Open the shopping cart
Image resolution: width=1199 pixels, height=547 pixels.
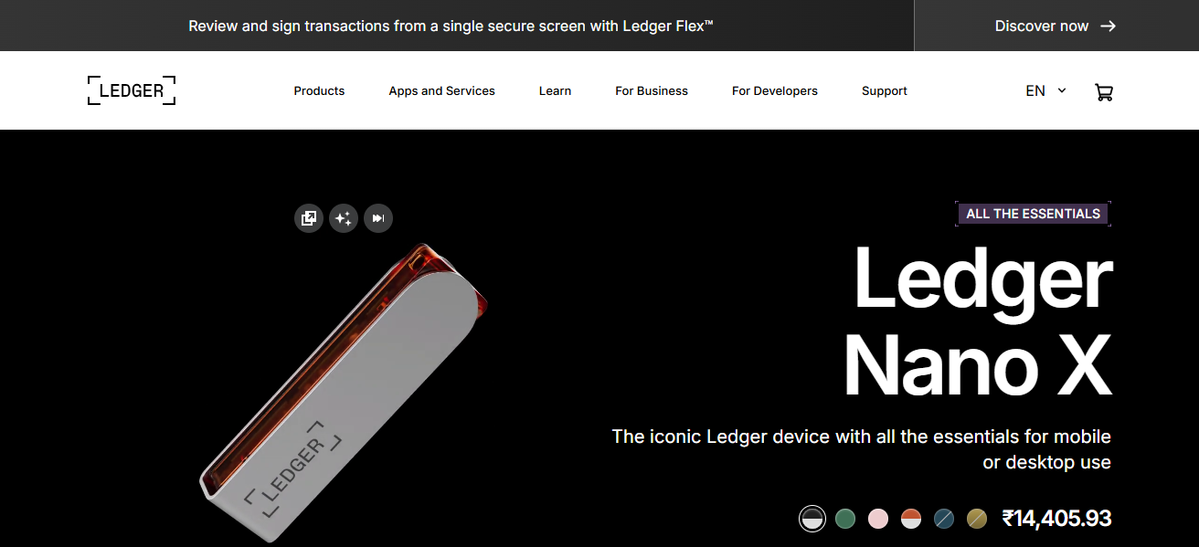coord(1103,91)
